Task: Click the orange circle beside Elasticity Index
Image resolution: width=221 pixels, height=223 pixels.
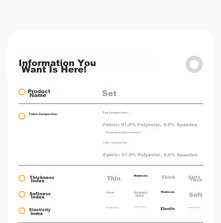Action: pos(22,211)
